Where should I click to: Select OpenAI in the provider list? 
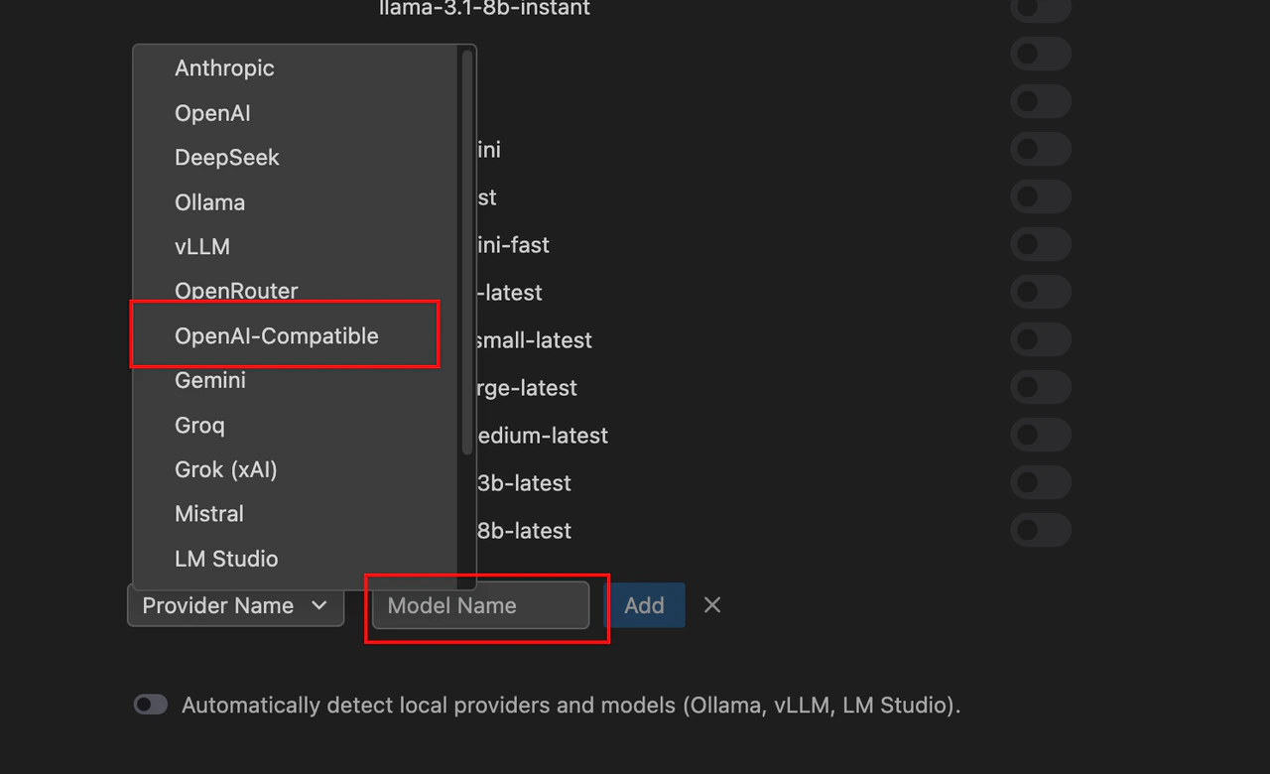296,113
